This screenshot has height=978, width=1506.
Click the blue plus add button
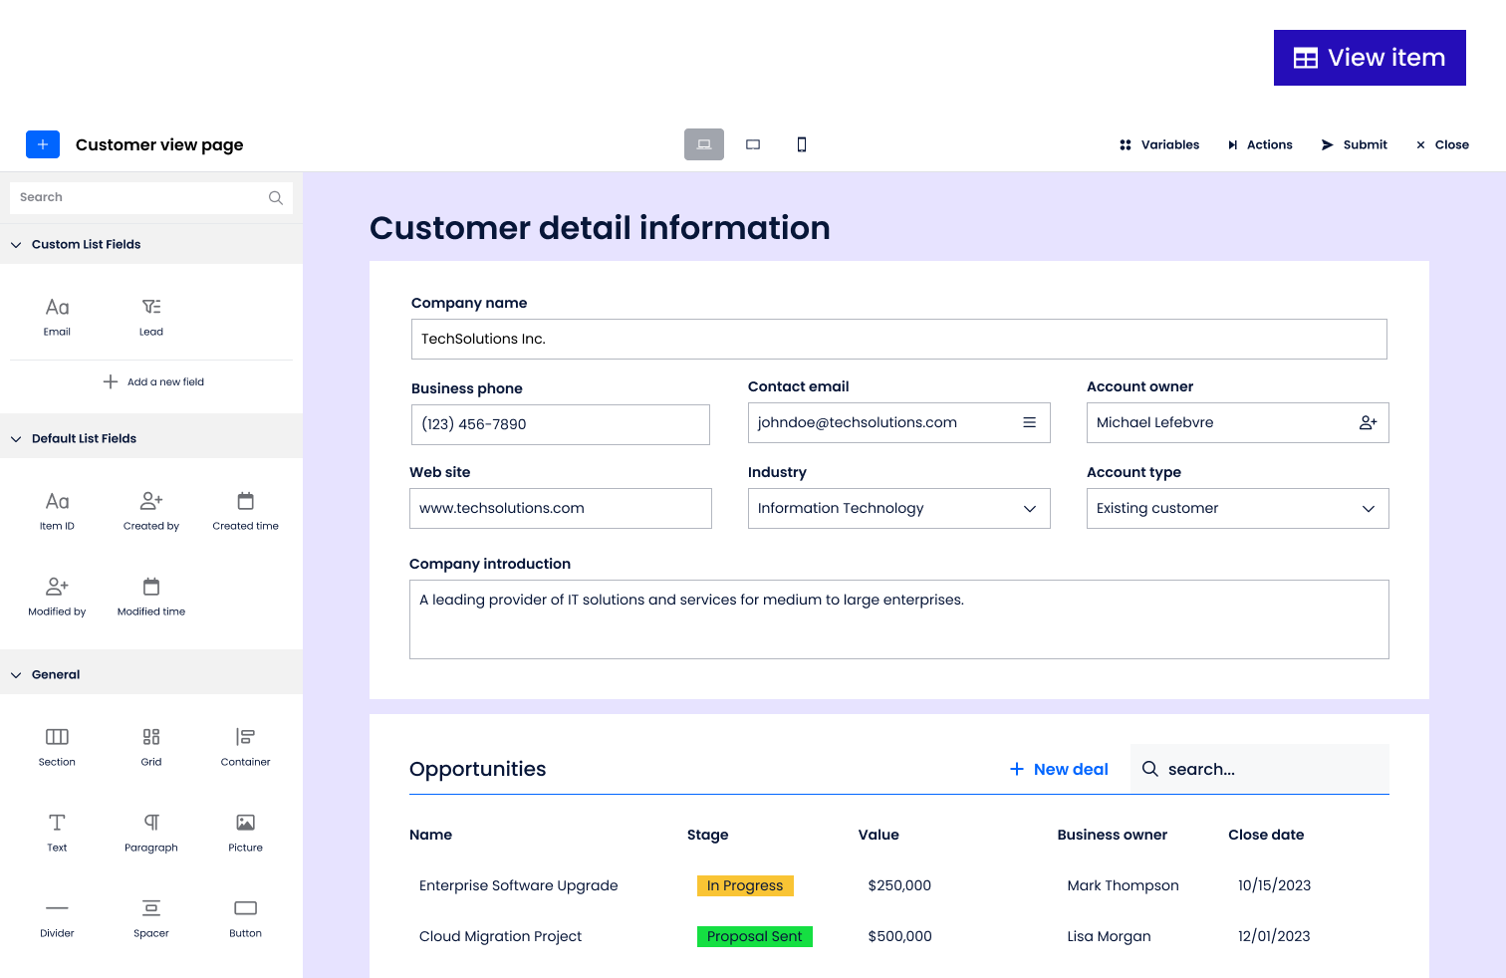coord(43,144)
